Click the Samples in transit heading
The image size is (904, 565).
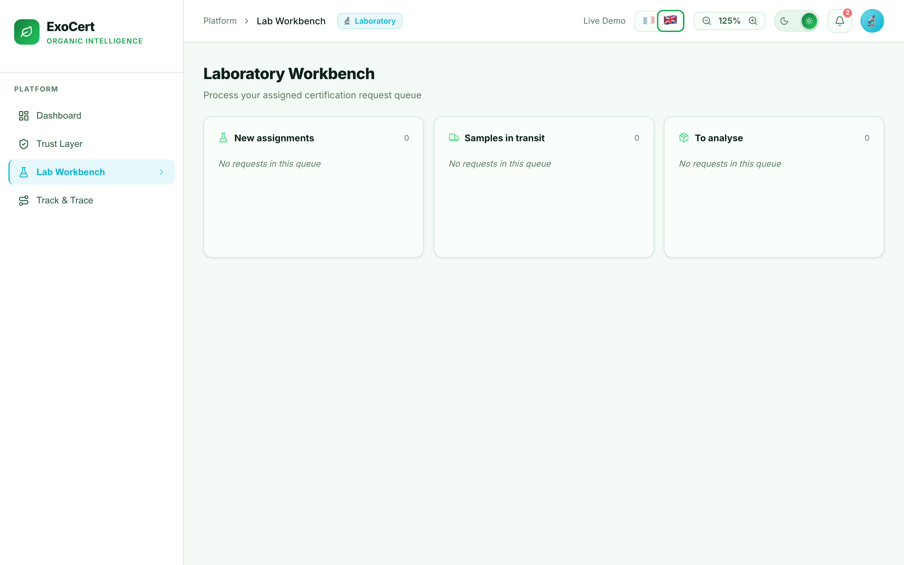504,138
